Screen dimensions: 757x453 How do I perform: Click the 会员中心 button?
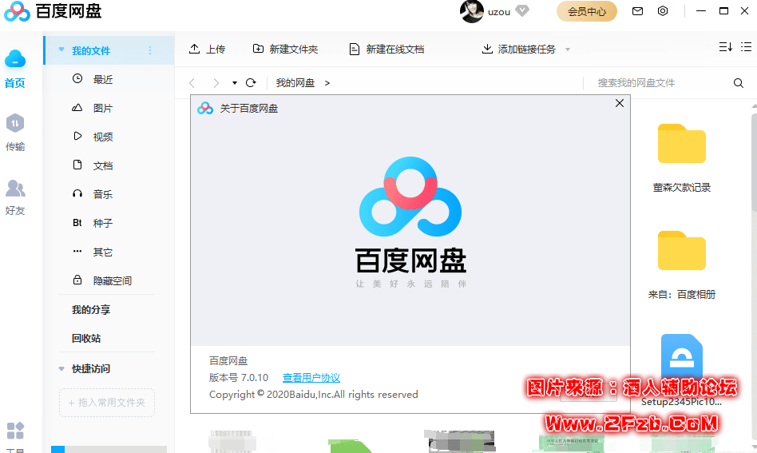587,12
